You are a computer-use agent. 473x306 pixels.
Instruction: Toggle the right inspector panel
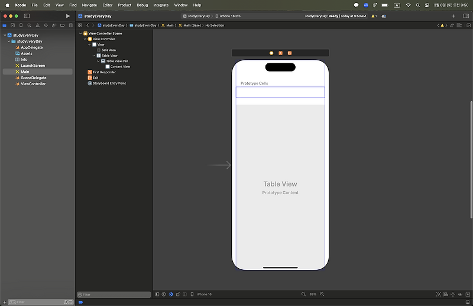(x=465, y=16)
